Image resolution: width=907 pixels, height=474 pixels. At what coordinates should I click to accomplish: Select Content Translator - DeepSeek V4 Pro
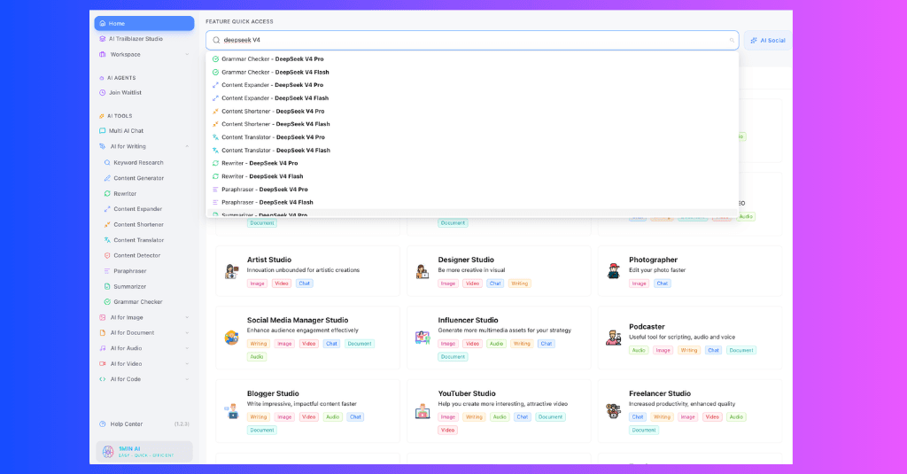pos(472,137)
